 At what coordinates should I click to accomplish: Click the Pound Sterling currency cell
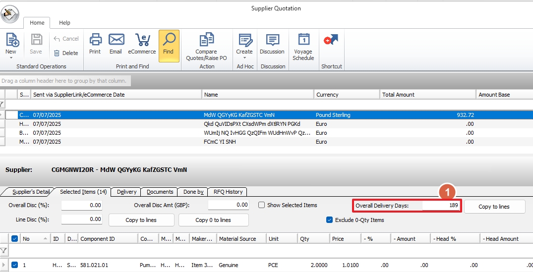click(x=347, y=115)
